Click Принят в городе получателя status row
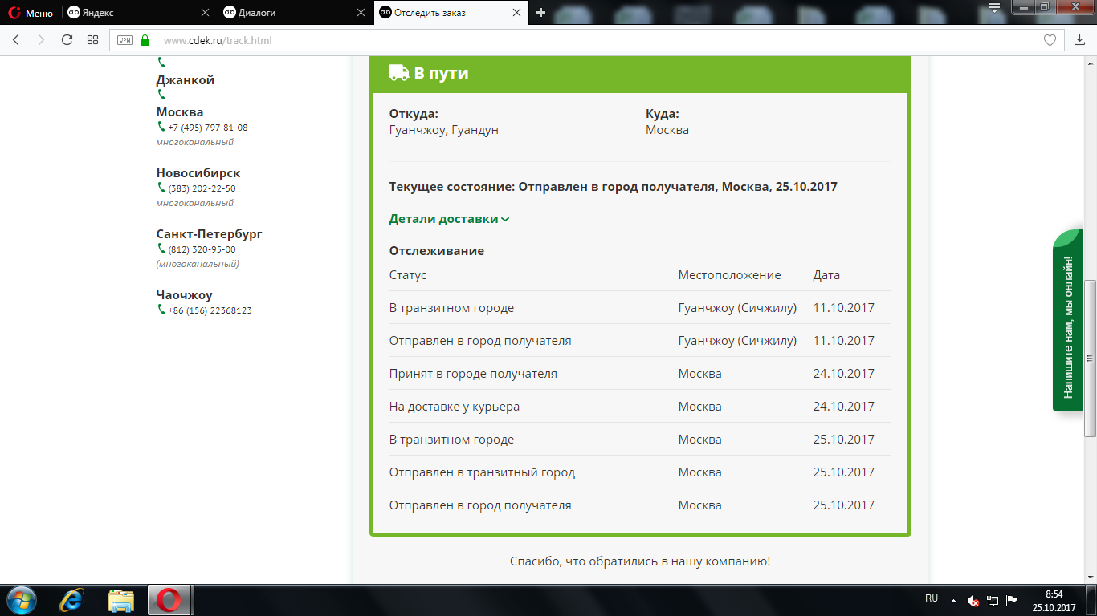1097x616 pixels. (640, 374)
